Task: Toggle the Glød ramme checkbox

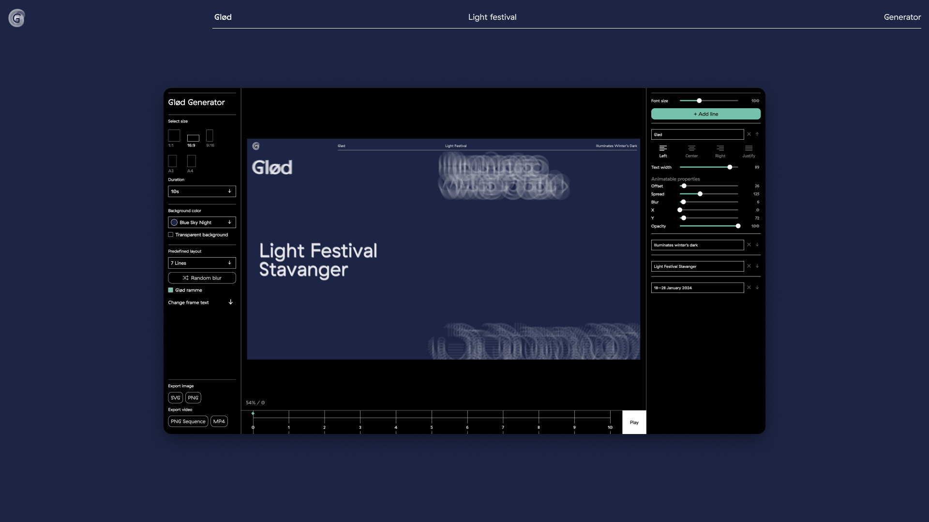Action: pyautogui.click(x=170, y=290)
